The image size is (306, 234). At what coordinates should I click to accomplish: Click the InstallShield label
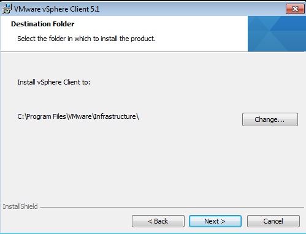coord(20,206)
